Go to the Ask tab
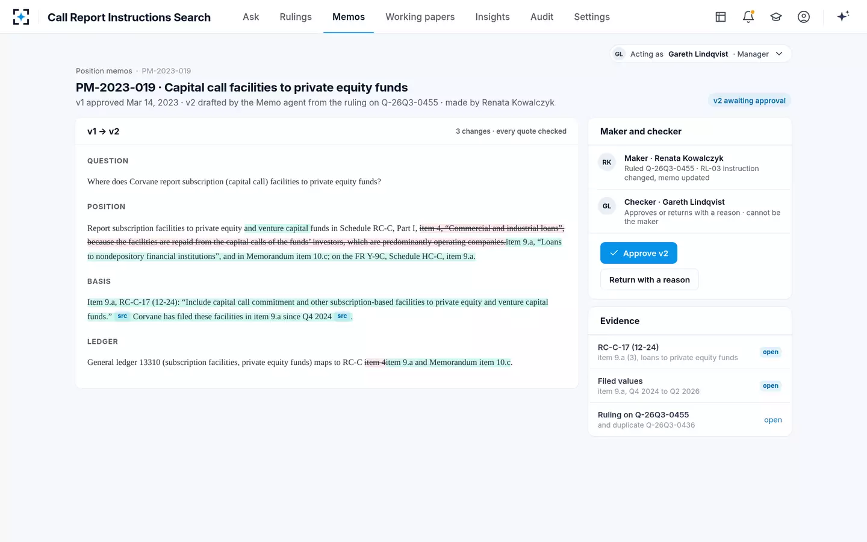The width and height of the screenshot is (867, 542). click(251, 17)
